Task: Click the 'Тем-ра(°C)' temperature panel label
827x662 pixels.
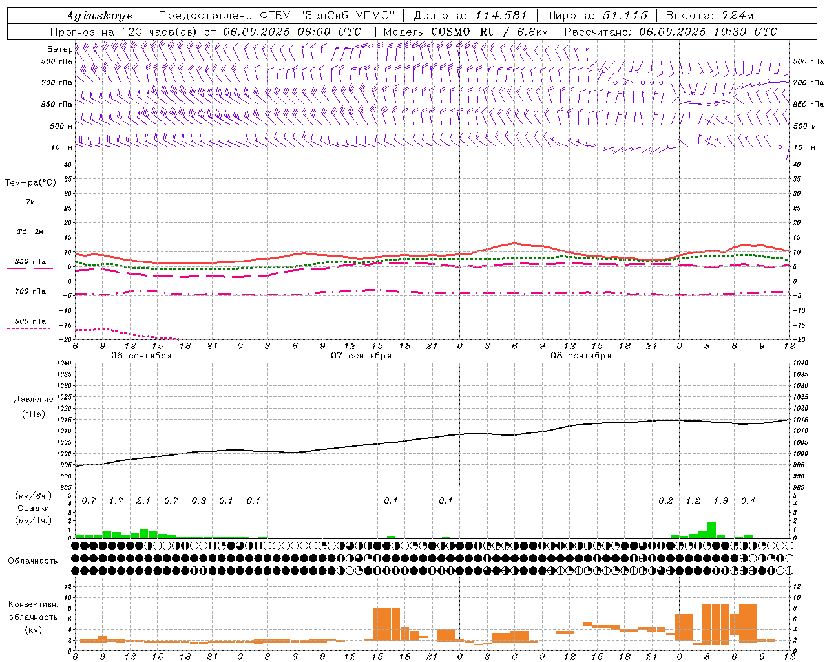Action: point(30,183)
